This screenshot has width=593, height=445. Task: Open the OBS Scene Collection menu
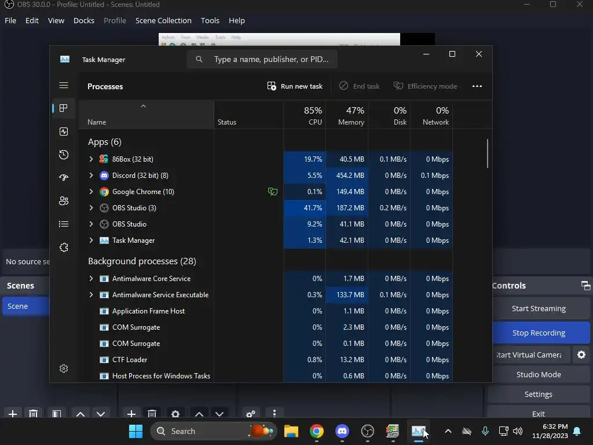click(x=163, y=20)
